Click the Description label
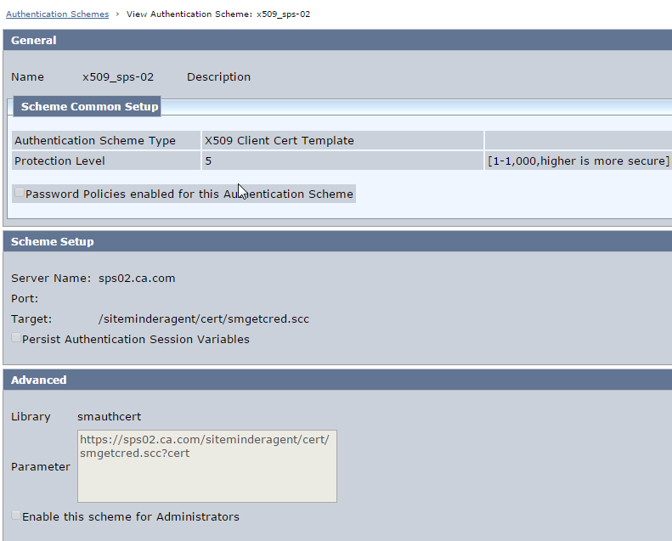Viewport: 672px width, 541px height. [x=218, y=77]
